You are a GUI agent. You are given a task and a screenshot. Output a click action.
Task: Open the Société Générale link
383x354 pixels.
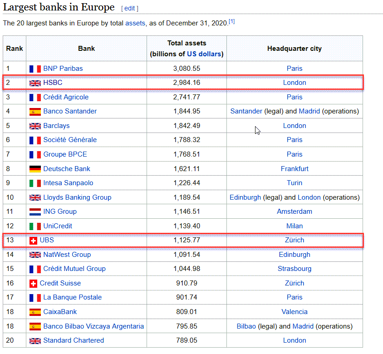tap(70, 140)
